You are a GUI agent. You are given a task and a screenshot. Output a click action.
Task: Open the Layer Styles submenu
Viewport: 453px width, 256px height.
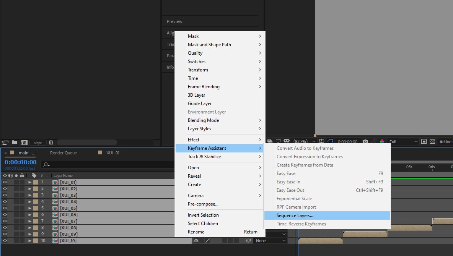coord(220,129)
